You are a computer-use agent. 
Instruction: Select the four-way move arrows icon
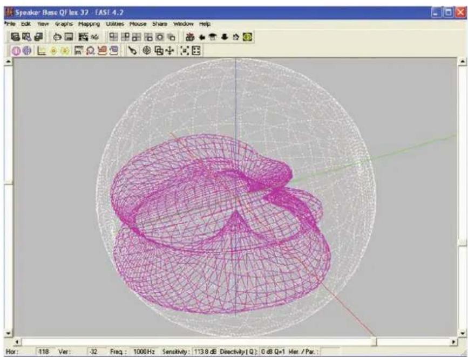tap(170, 51)
